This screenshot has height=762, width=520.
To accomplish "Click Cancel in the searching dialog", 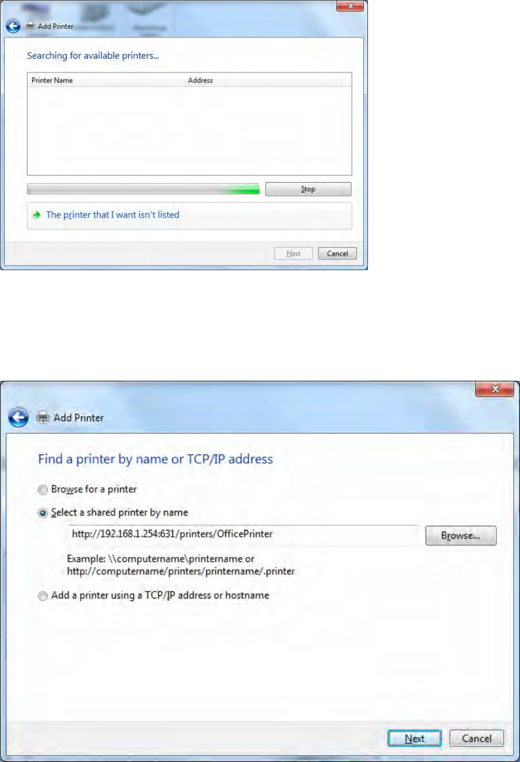I will (337, 253).
